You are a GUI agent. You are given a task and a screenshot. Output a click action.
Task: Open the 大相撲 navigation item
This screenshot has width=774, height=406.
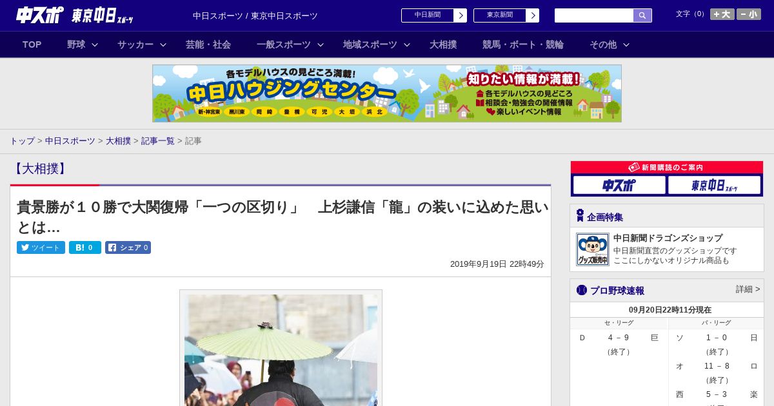point(443,44)
